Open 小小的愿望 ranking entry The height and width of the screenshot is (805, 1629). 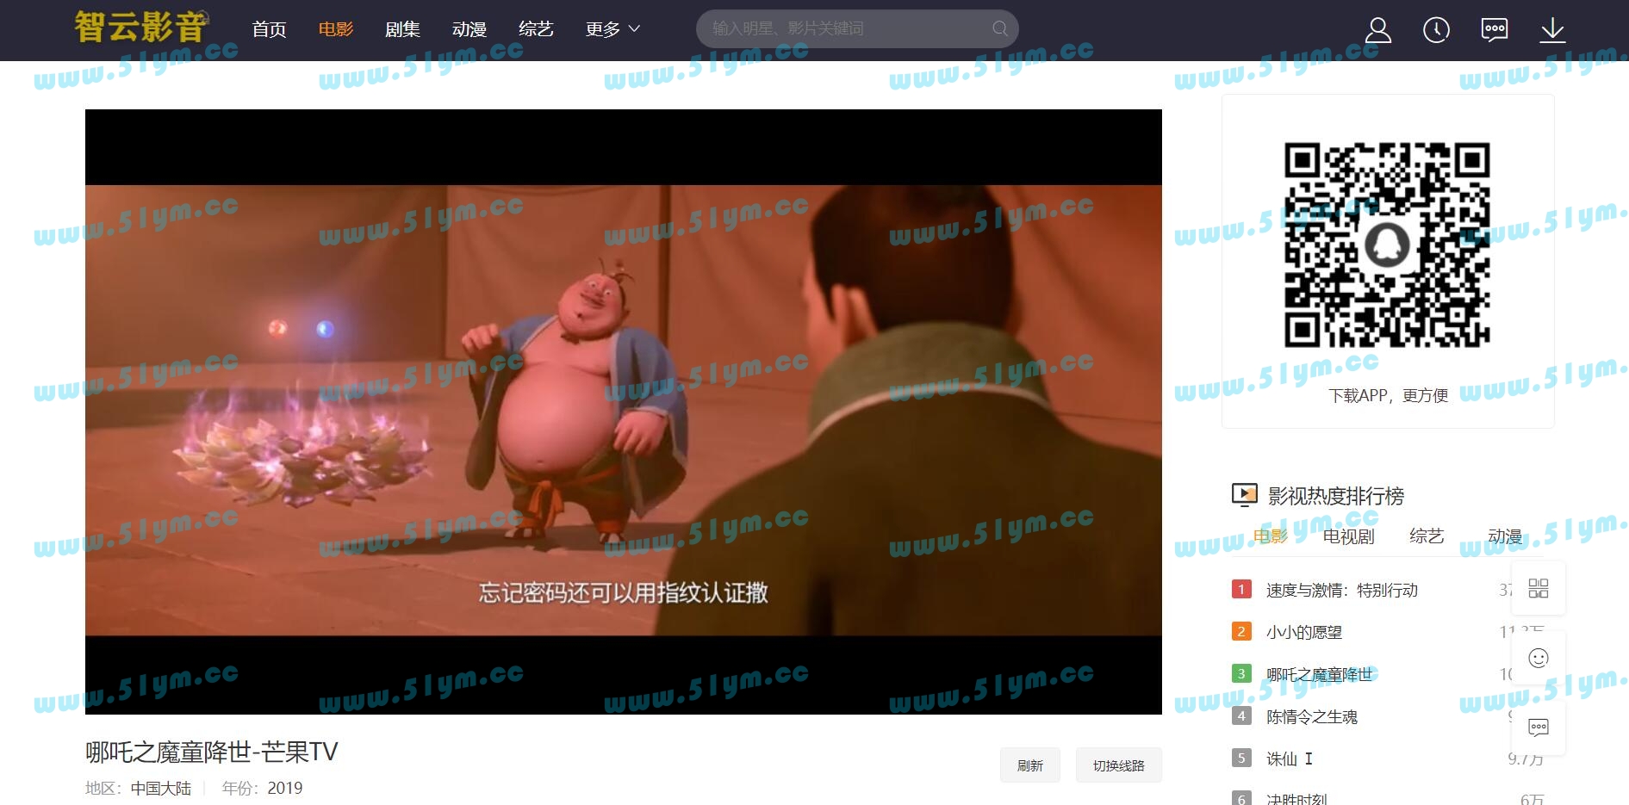(1304, 632)
